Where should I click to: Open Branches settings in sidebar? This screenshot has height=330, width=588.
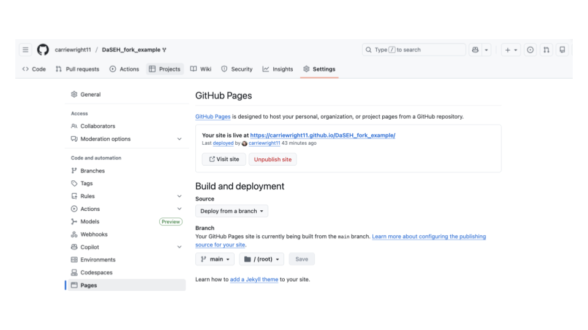[127, 170]
